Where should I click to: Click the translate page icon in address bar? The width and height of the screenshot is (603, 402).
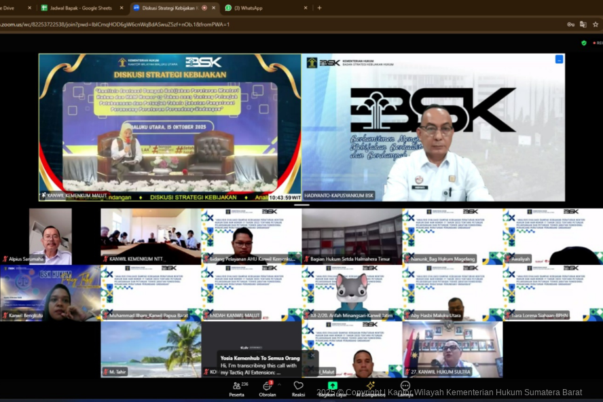pos(583,24)
